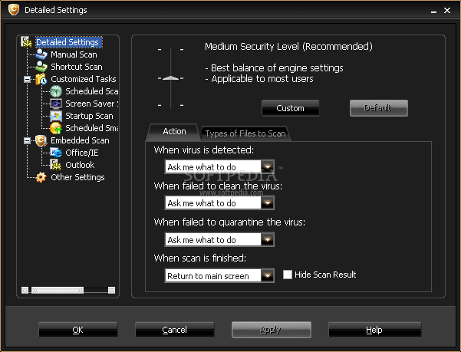This screenshot has width=461, height=352.
Task: Select the Shortcut Scan icon
Action: (x=41, y=67)
